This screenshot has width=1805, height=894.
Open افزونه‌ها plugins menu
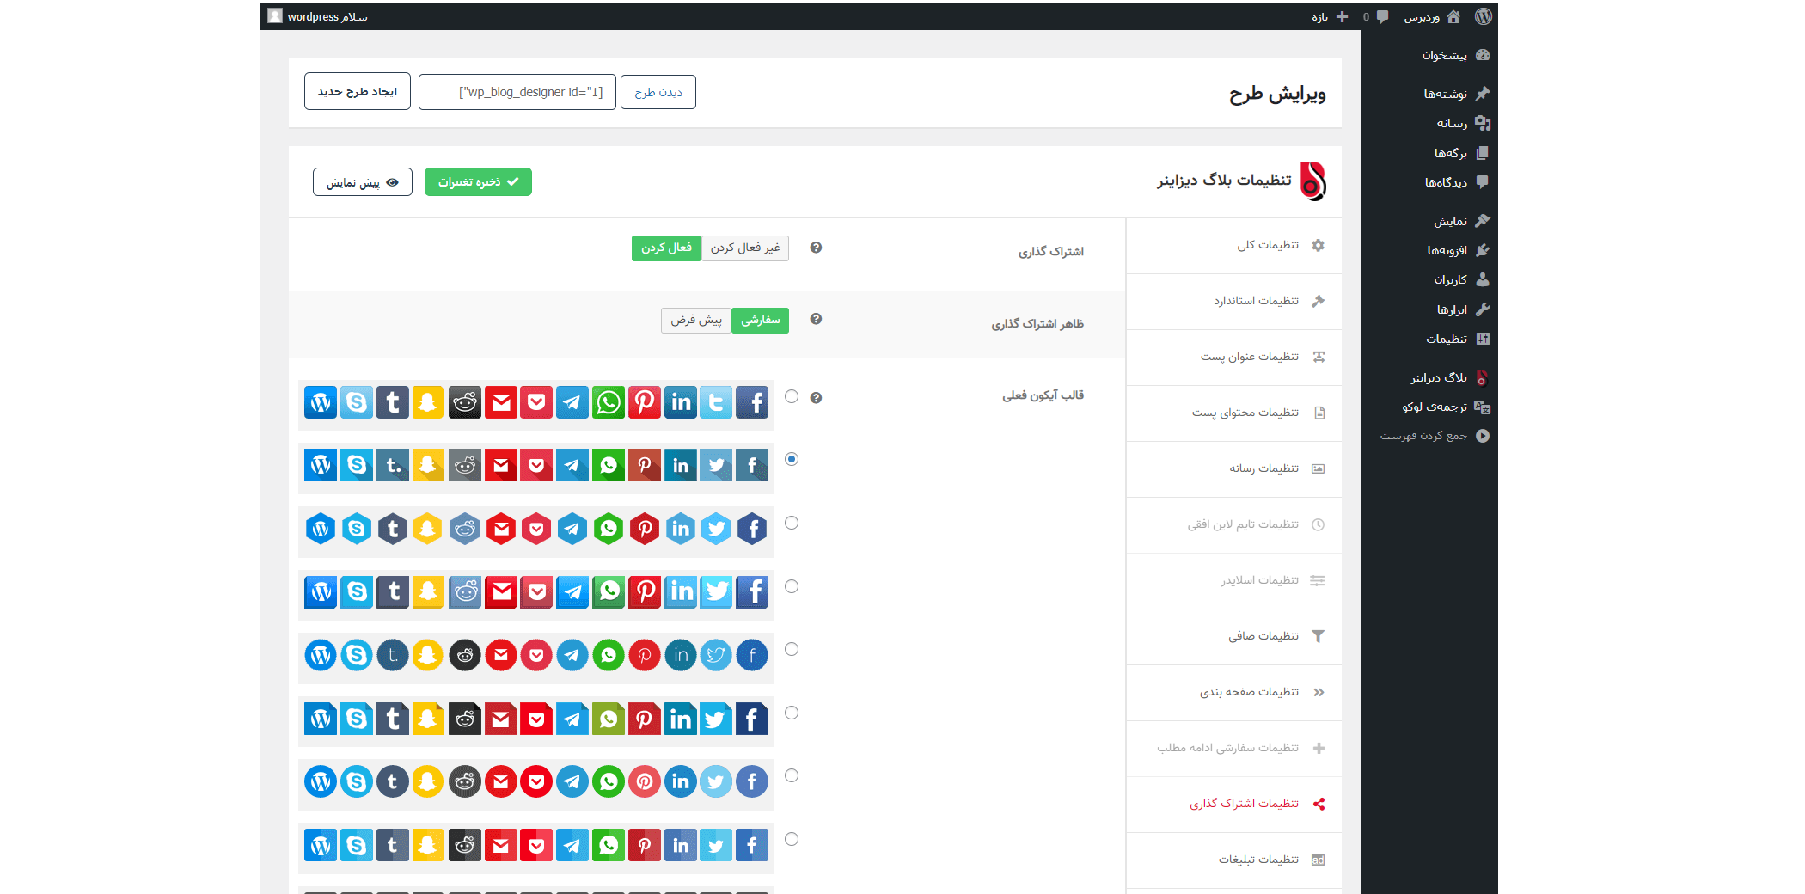pos(1429,250)
